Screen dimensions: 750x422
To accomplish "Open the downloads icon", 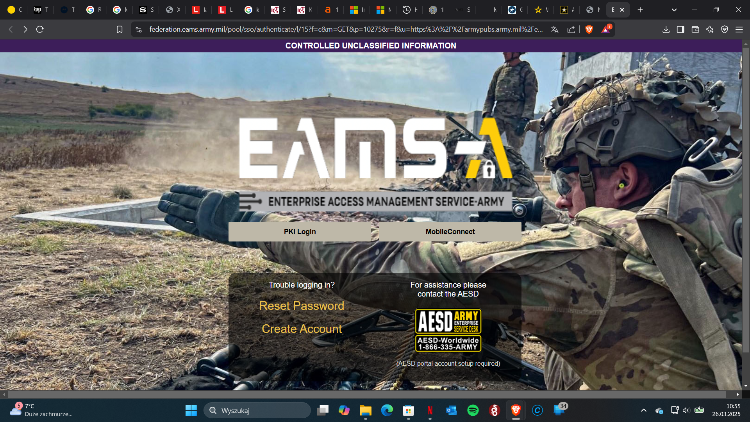I will (x=666, y=29).
